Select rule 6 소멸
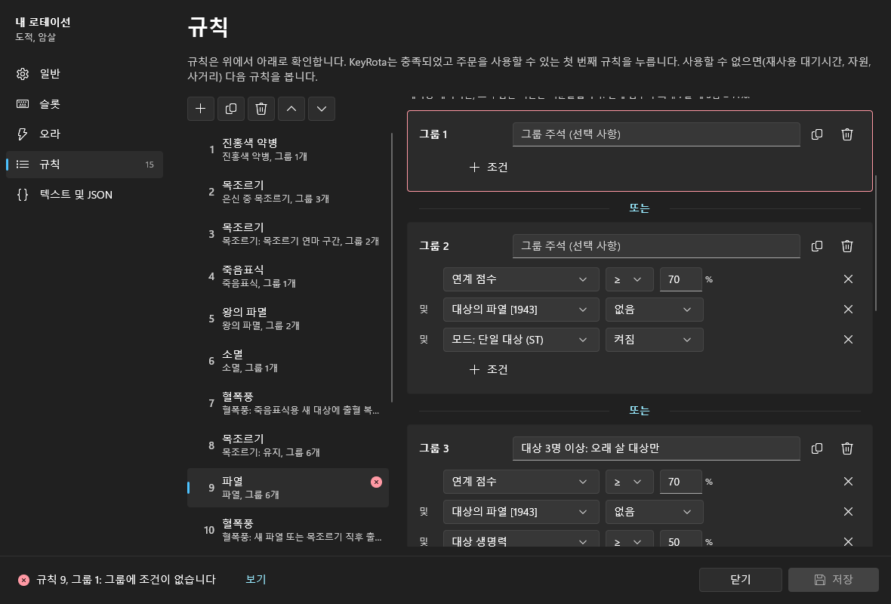Screen dimensions: 891x604 click(288, 361)
